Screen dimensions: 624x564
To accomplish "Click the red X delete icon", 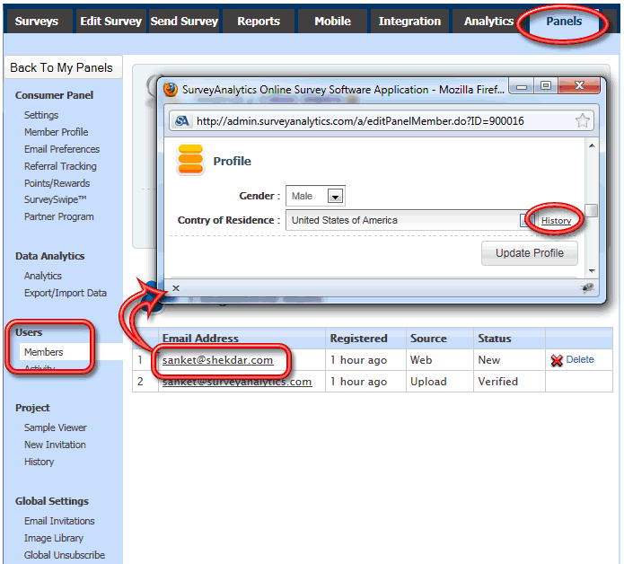I will [x=557, y=361].
